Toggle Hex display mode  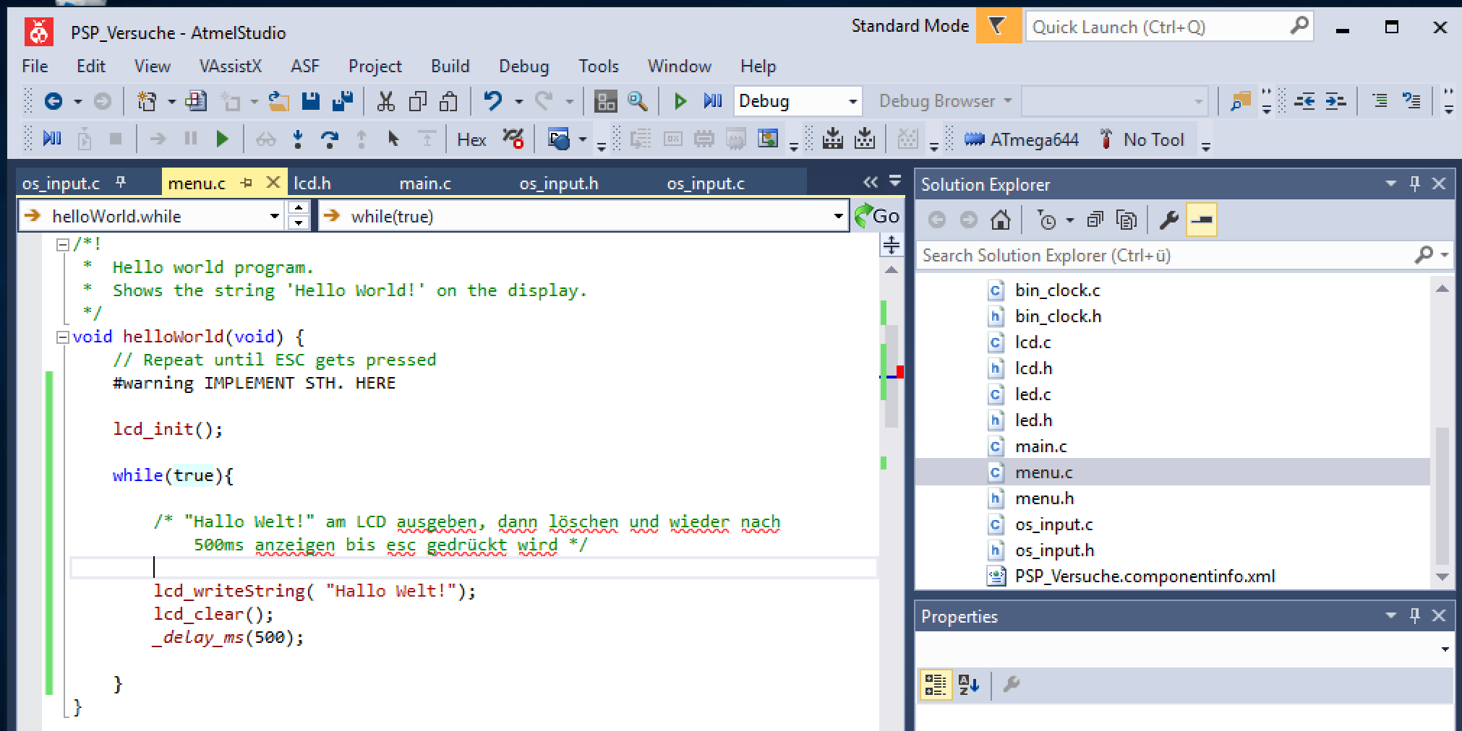point(471,139)
